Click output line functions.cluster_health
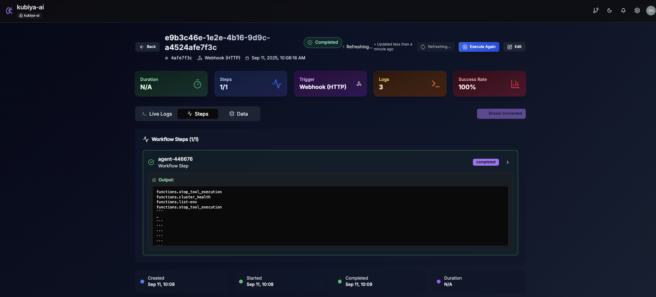This screenshot has width=656, height=297. pyautogui.click(x=183, y=197)
